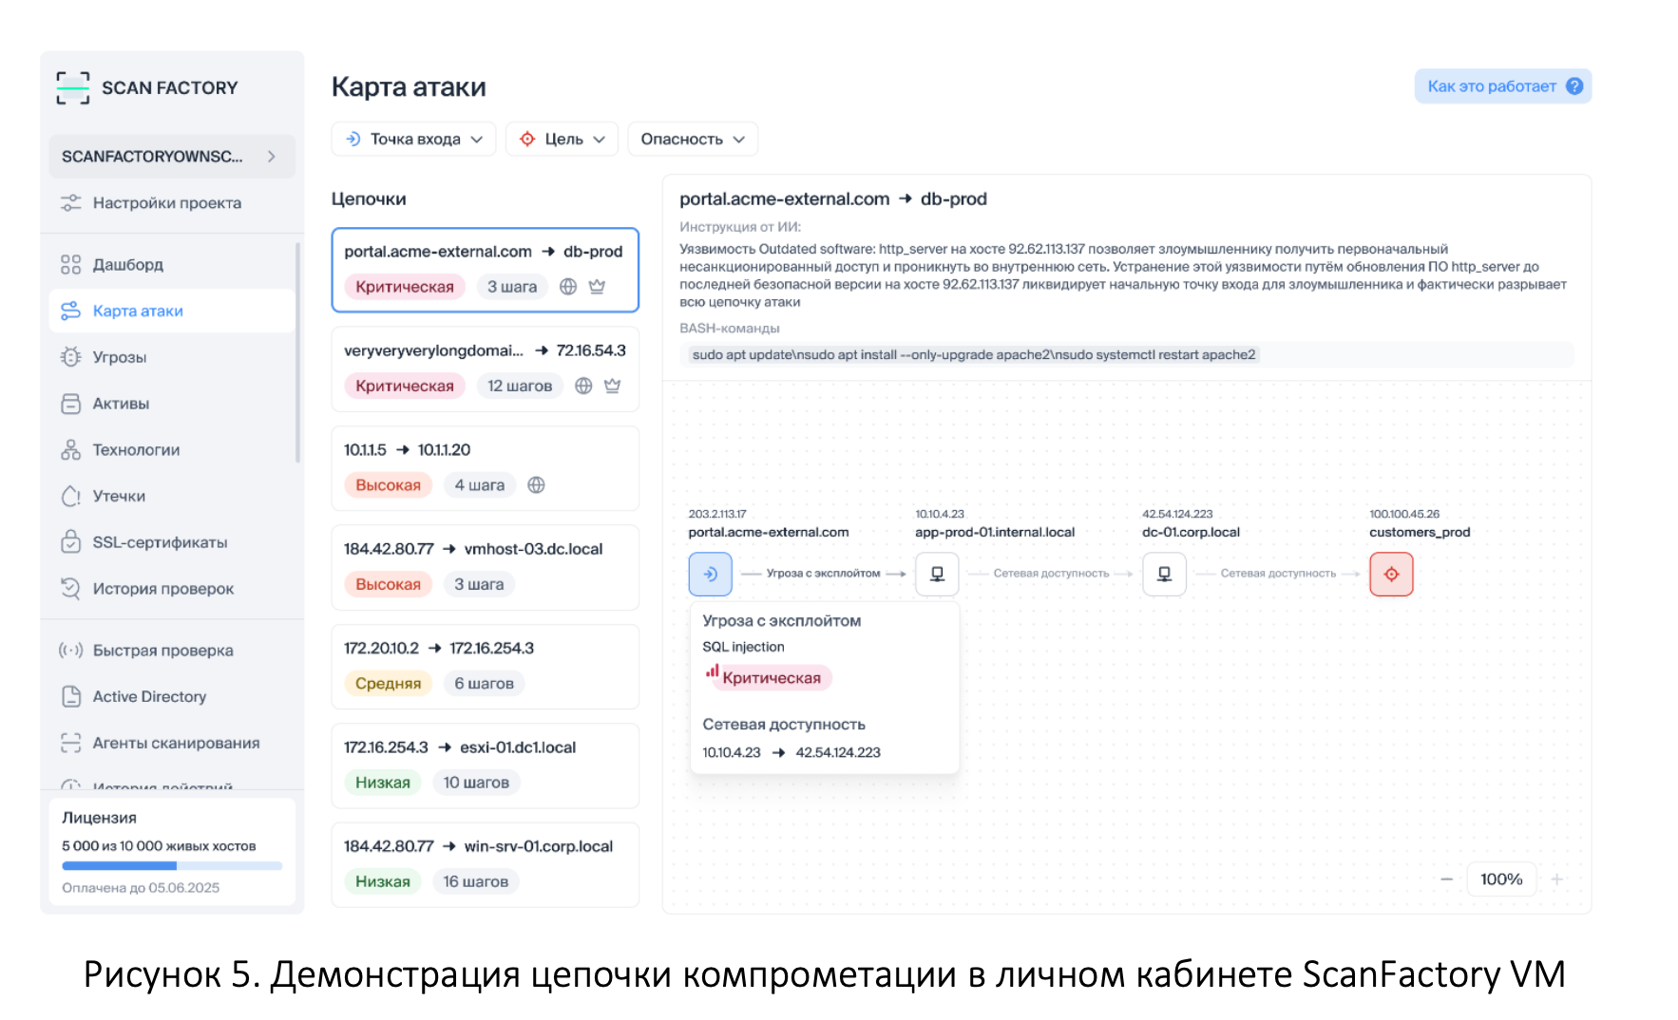Go to Дашборд in the sidebar
Image resolution: width=1678 pixels, height=1020 pixels.
pyautogui.click(x=172, y=264)
